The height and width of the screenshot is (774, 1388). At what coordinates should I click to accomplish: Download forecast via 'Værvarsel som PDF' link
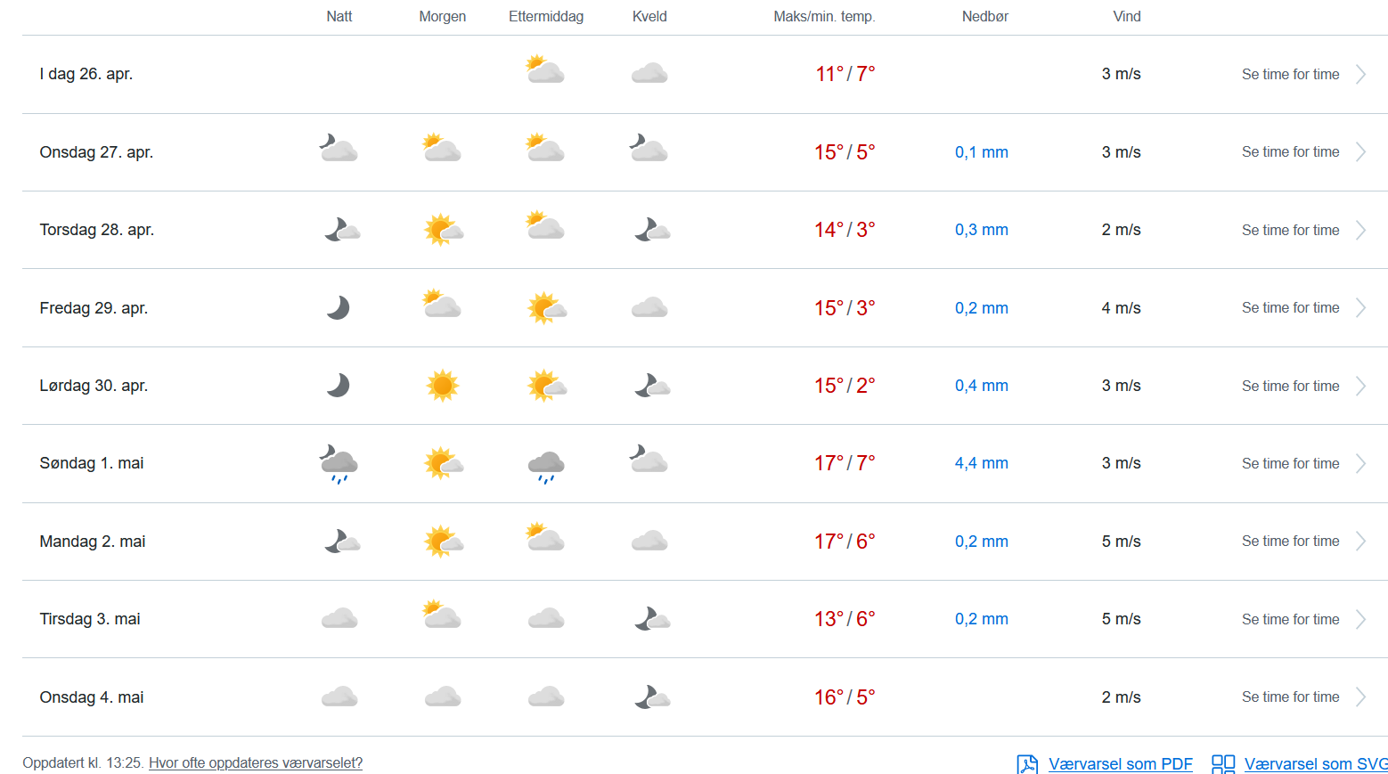pos(1120,764)
